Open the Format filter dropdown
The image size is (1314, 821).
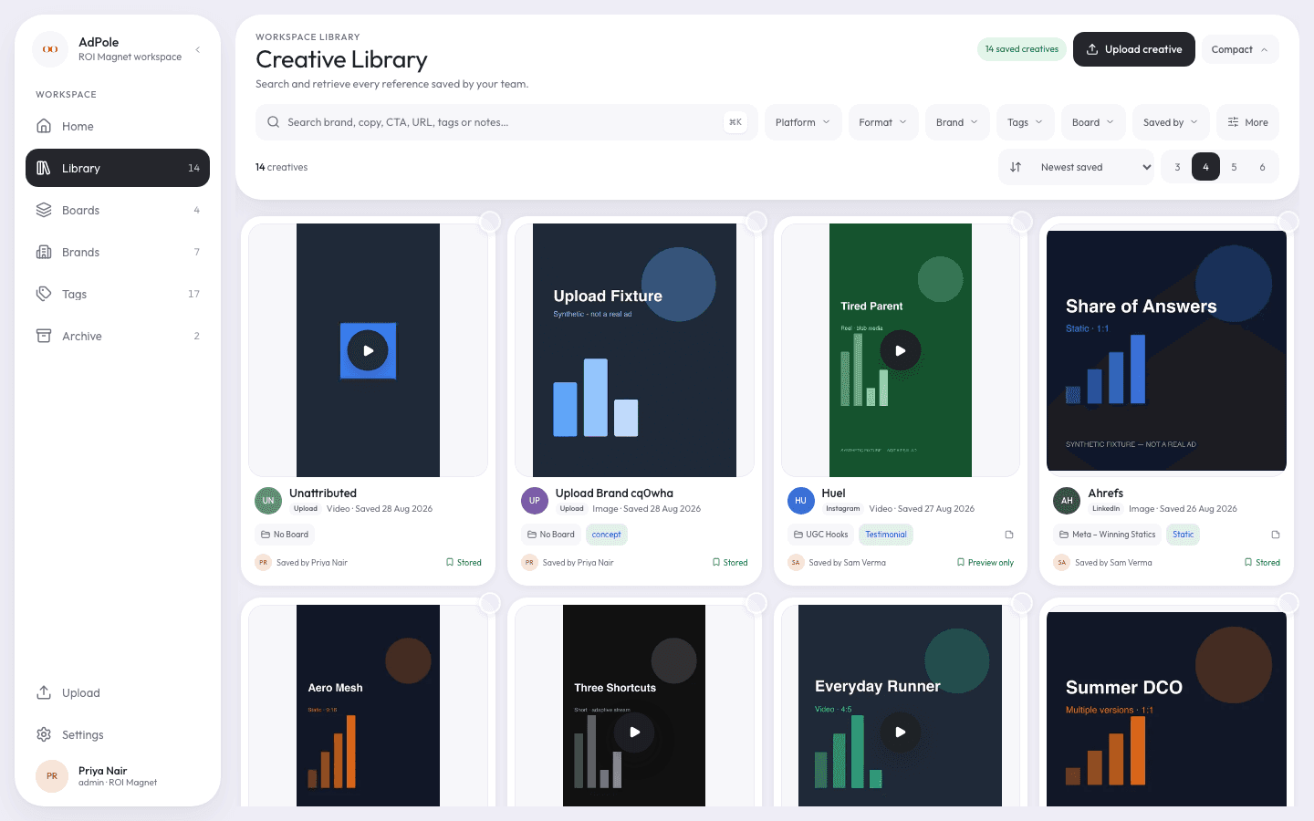(x=883, y=122)
